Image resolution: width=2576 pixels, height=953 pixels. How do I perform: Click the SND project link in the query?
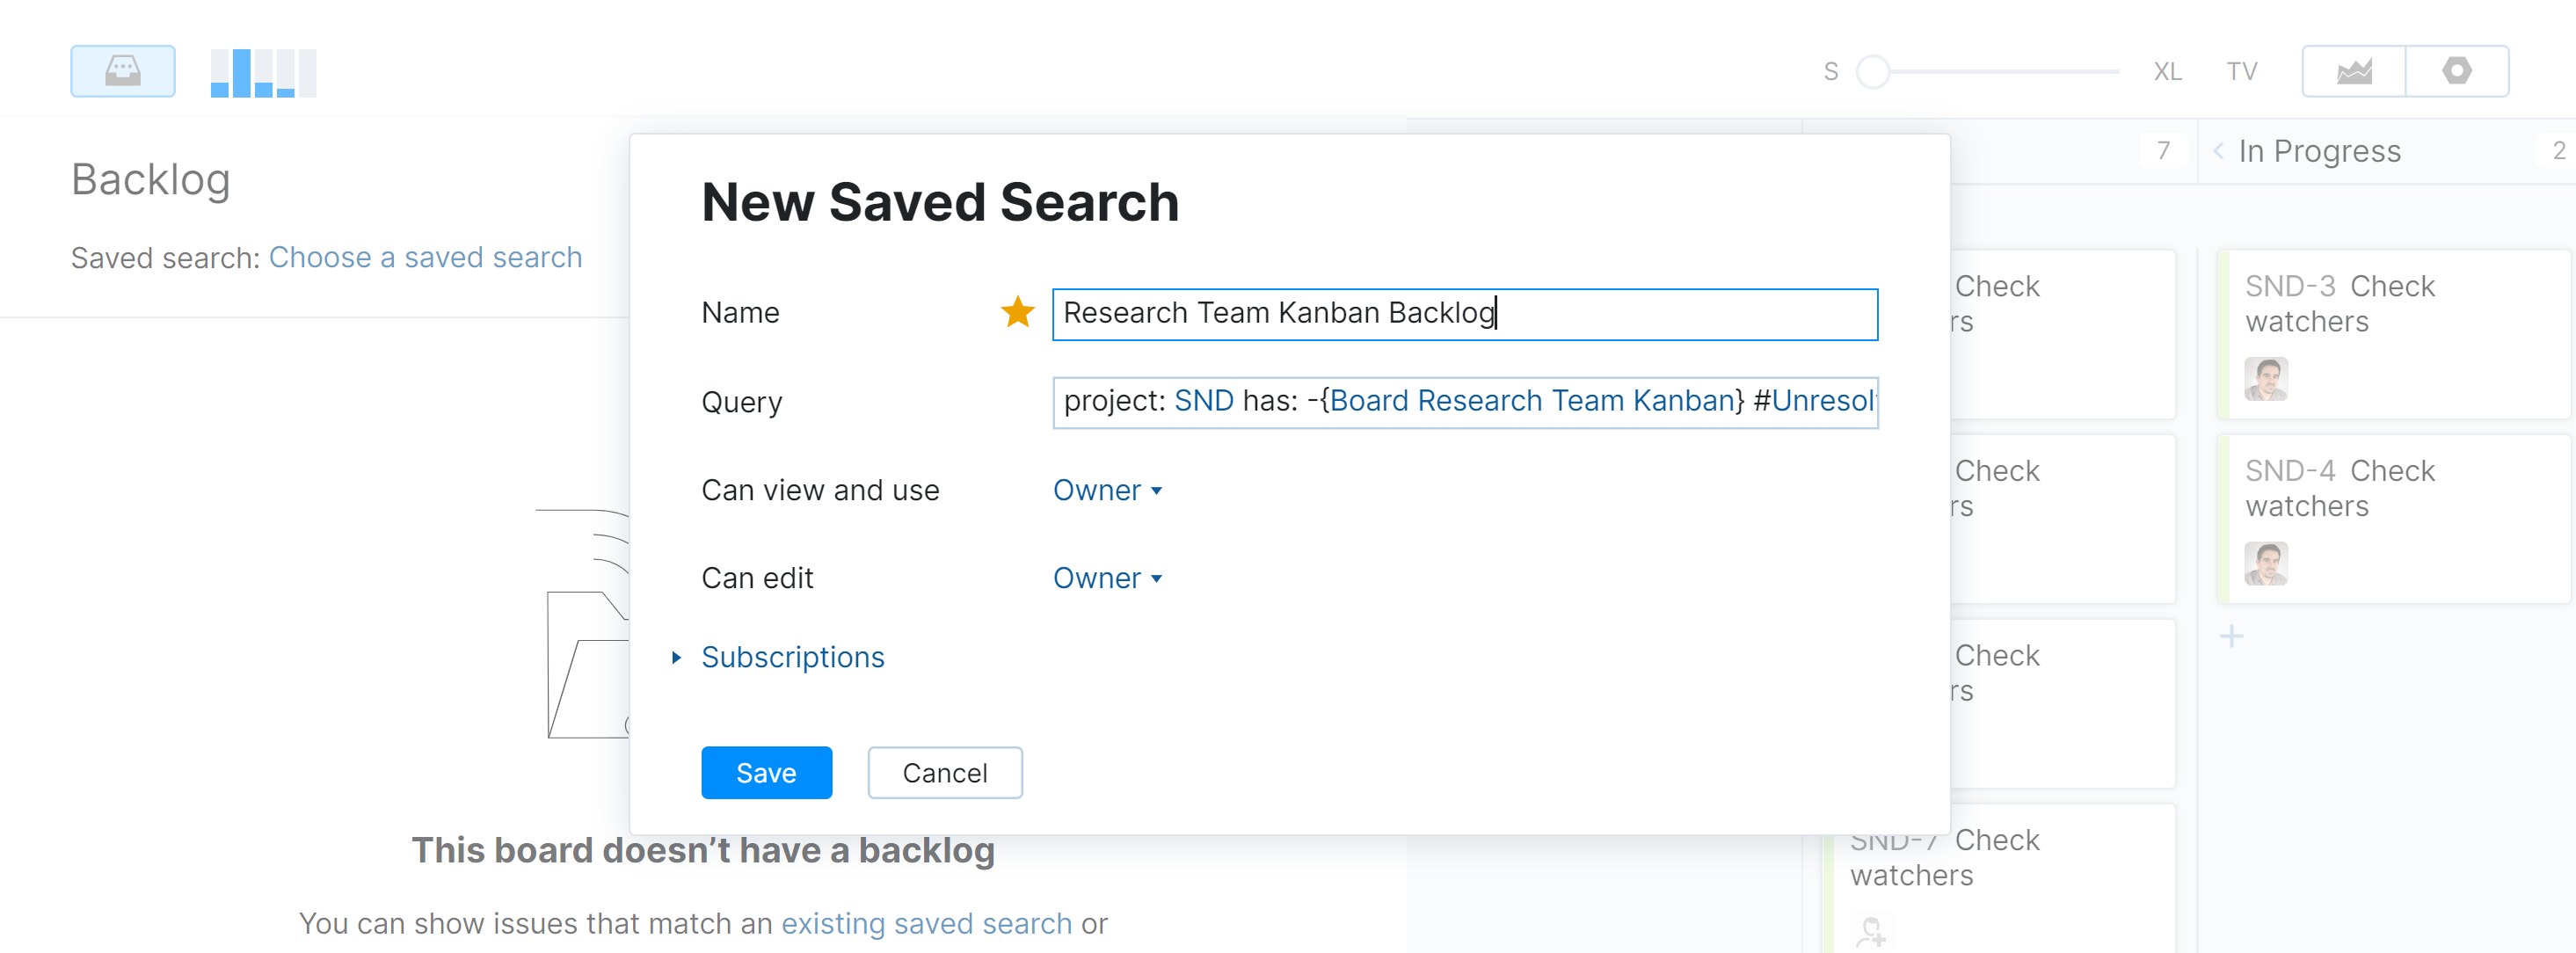pyautogui.click(x=1205, y=400)
